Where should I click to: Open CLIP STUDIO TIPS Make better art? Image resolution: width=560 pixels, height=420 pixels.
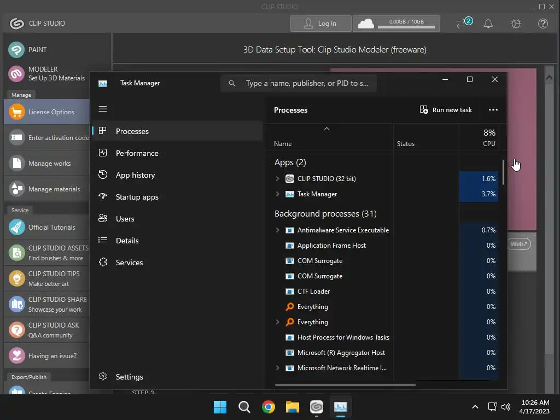click(47, 278)
